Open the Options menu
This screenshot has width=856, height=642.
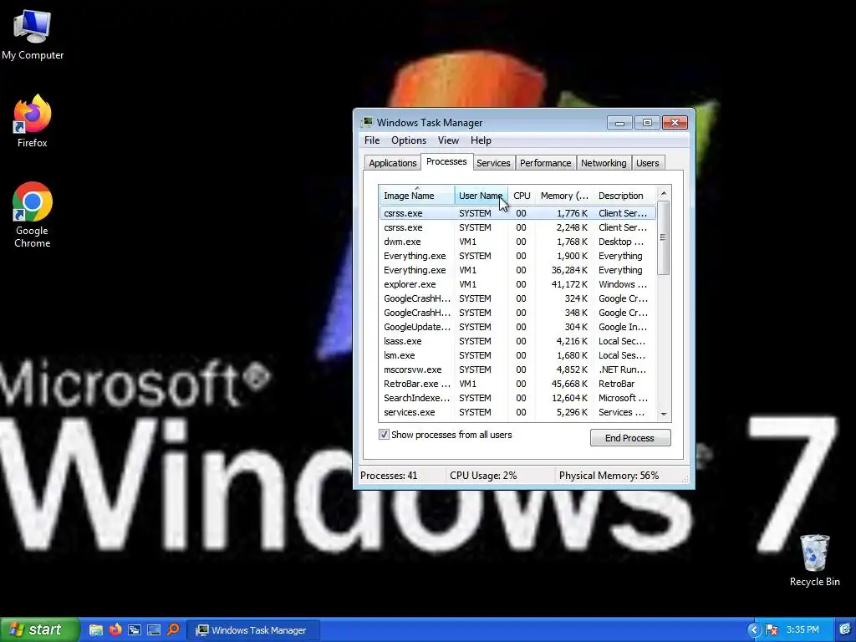408,140
